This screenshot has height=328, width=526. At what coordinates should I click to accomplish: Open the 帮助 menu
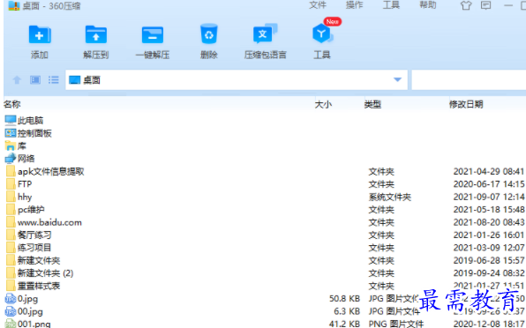(428, 5)
